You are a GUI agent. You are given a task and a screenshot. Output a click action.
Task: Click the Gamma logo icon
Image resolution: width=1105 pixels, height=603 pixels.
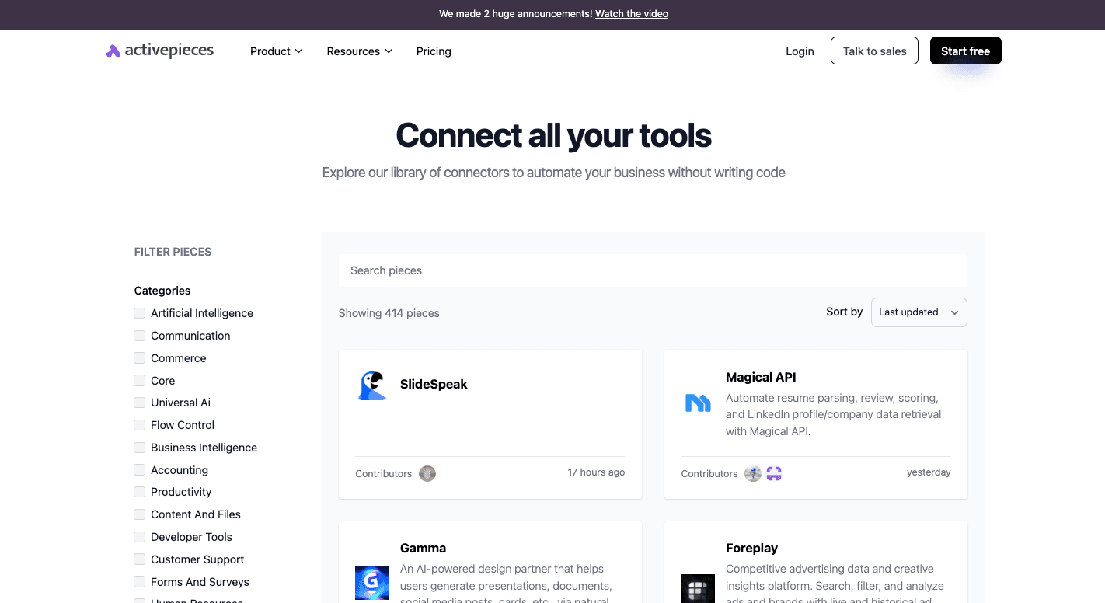tap(371, 583)
